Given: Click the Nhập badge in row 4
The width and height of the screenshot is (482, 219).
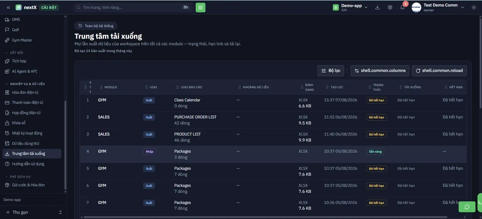Looking at the screenshot, I should click(149, 151).
